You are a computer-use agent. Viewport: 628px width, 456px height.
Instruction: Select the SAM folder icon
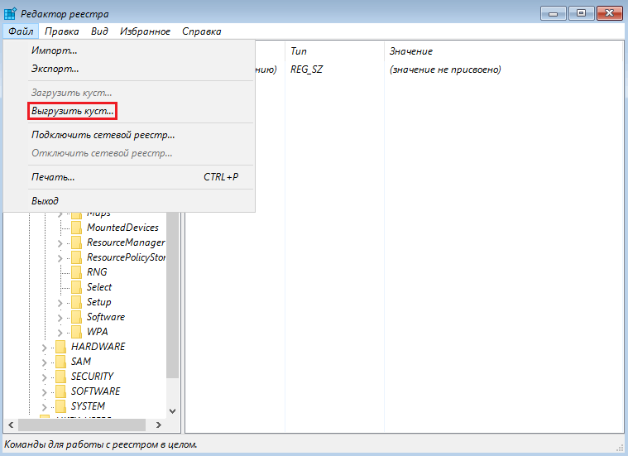pyautogui.click(x=60, y=362)
